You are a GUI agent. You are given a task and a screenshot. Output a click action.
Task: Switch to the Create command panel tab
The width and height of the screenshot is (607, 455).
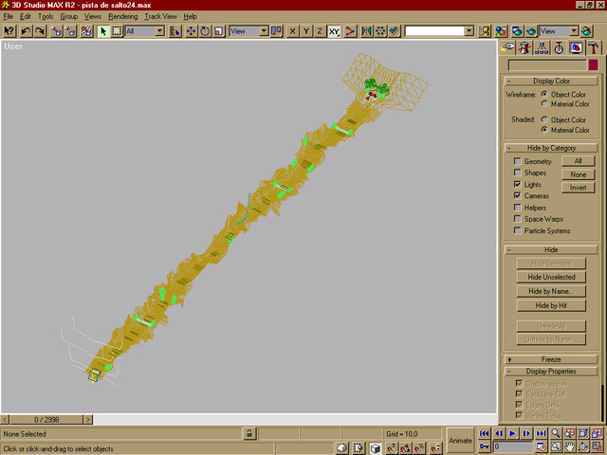pos(507,48)
